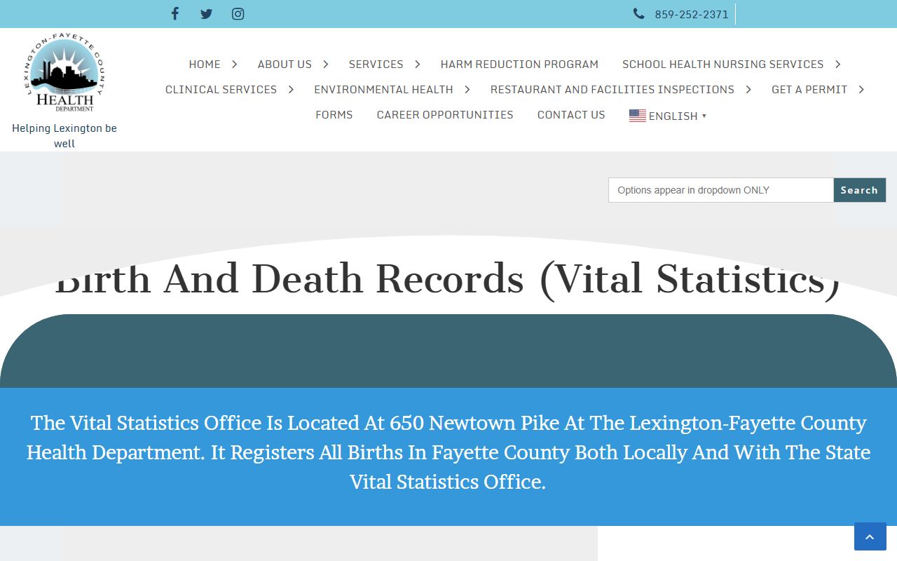Click the Birth And Death Records heading
897x561 pixels.
pos(448,278)
